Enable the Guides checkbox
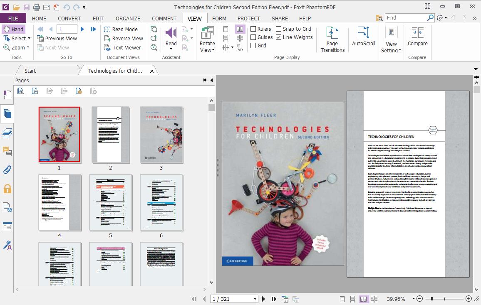The height and width of the screenshot is (305, 481). coord(253,37)
